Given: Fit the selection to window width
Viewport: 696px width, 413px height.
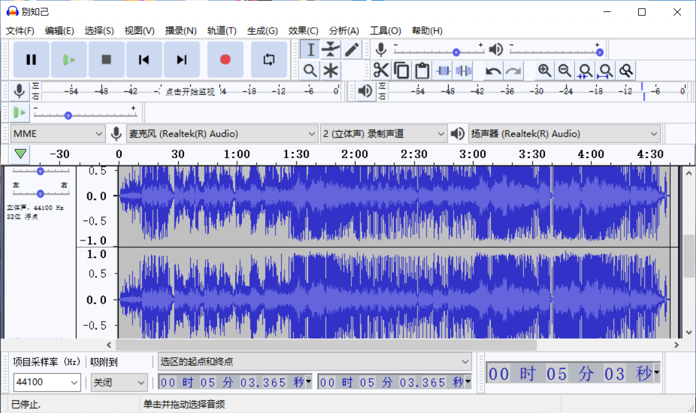Looking at the screenshot, I should click(x=585, y=70).
